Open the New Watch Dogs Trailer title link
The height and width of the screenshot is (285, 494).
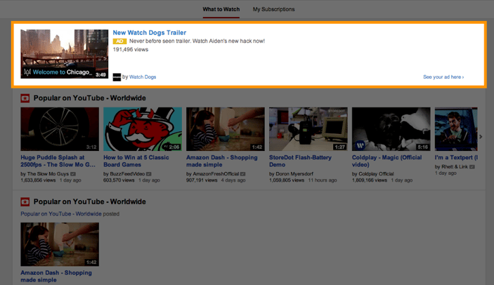tap(149, 33)
